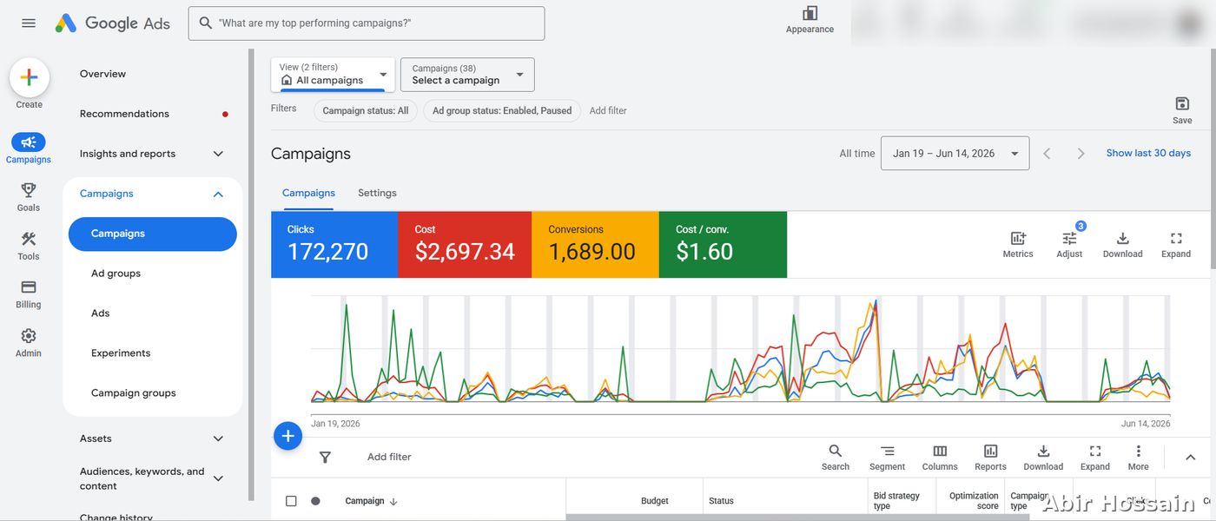
Task: Open Ad groups in sidebar
Action: (x=116, y=274)
